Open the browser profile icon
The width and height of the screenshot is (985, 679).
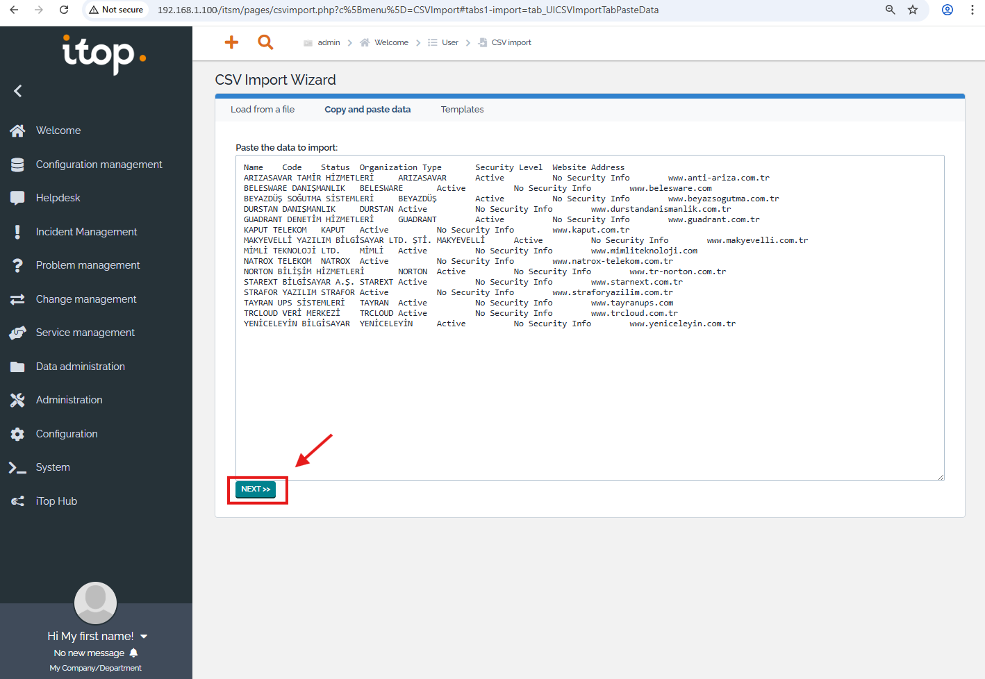[947, 10]
